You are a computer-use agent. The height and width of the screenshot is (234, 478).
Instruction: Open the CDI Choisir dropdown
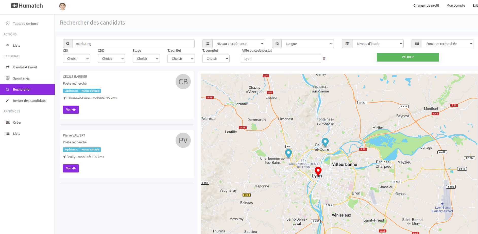tap(76, 58)
